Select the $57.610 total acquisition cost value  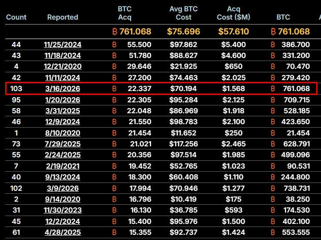click(233, 31)
